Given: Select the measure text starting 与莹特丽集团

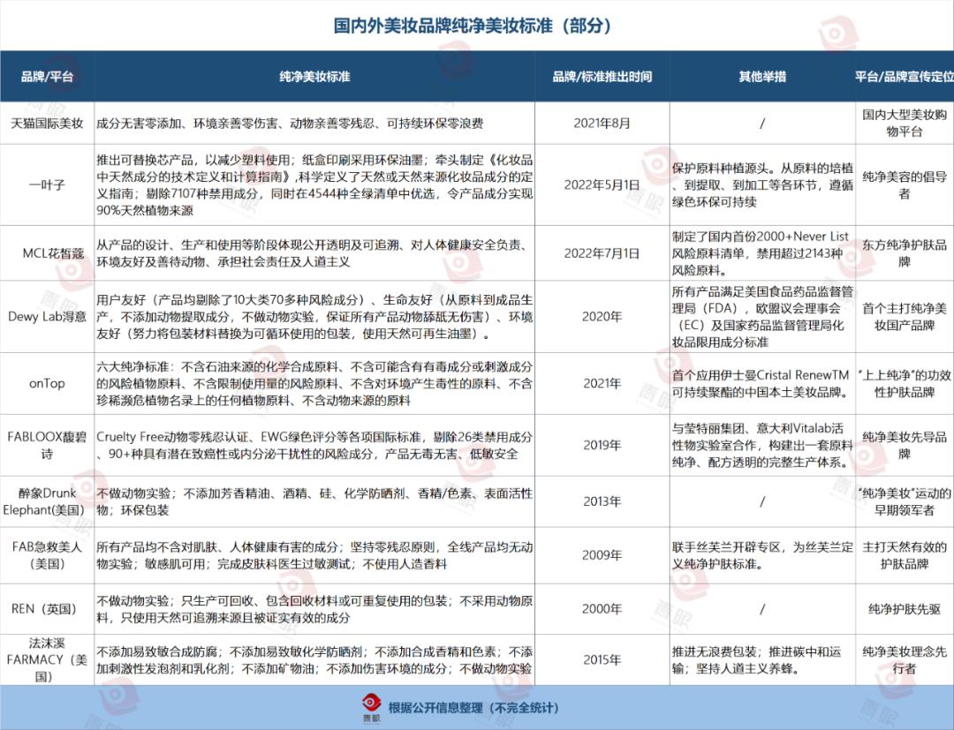Looking at the screenshot, I should (762, 446).
